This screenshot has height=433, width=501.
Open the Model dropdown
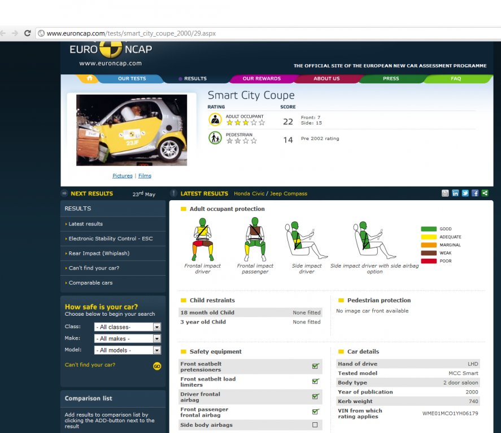click(128, 350)
